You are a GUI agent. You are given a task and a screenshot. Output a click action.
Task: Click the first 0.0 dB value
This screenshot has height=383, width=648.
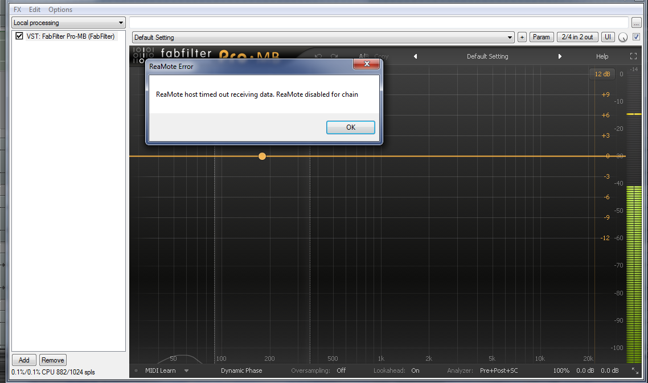[585, 370]
